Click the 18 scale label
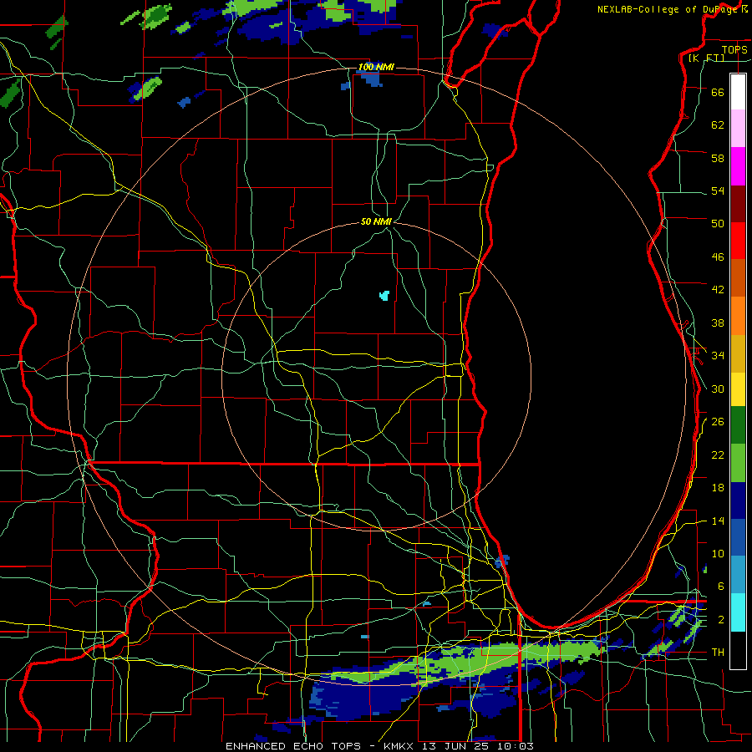 pyautogui.click(x=718, y=488)
